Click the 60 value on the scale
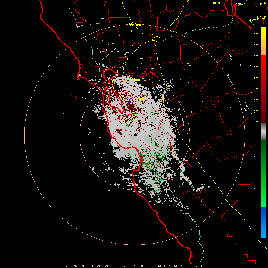Image resolution: width=268 pixels, height=268 pixels. coord(256,68)
